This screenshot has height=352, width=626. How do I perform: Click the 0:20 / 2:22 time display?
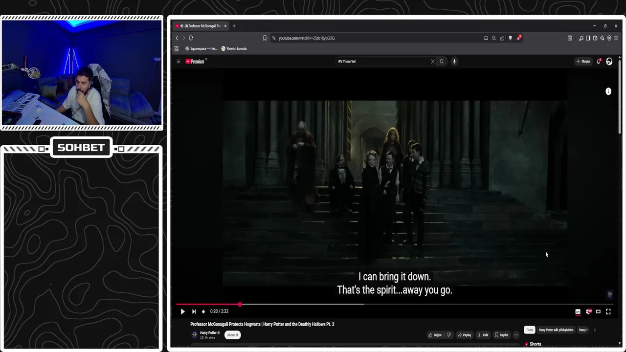219,311
